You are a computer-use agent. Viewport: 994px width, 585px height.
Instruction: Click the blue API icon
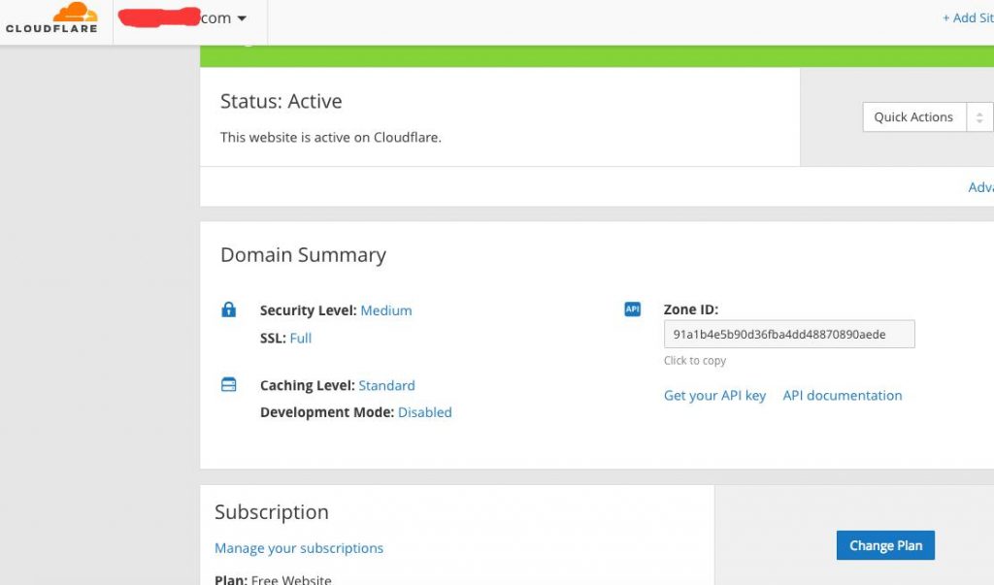(x=632, y=309)
